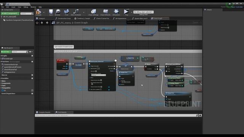Click the Browse toolbar icon
The width and height of the screenshot is (244, 137).
58,12
